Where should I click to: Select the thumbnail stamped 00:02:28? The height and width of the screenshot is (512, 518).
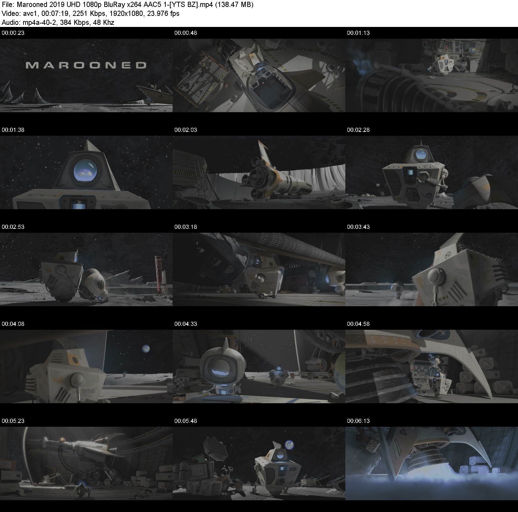[432, 172]
